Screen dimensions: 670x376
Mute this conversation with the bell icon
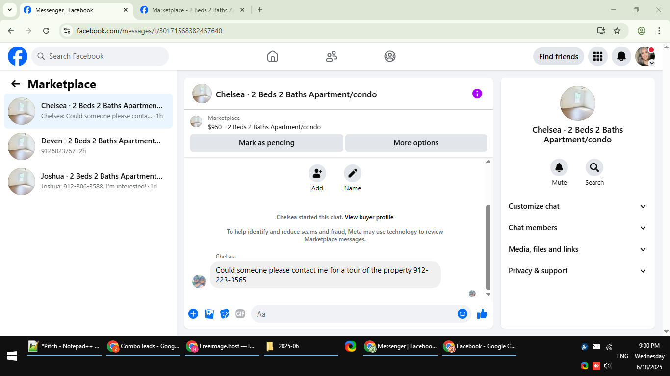(x=559, y=168)
